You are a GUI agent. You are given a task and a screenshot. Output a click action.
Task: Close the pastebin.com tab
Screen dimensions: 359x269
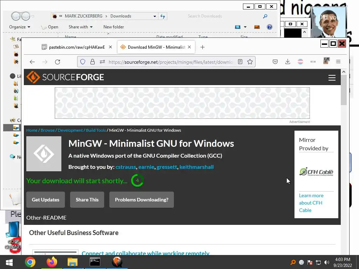click(x=110, y=47)
